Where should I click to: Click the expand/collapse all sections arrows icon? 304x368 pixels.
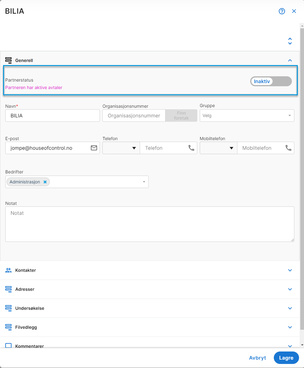(x=290, y=41)
